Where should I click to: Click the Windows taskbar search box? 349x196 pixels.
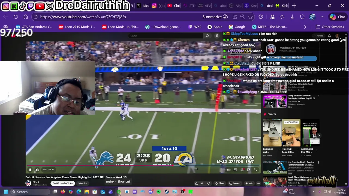coord(30,192)
